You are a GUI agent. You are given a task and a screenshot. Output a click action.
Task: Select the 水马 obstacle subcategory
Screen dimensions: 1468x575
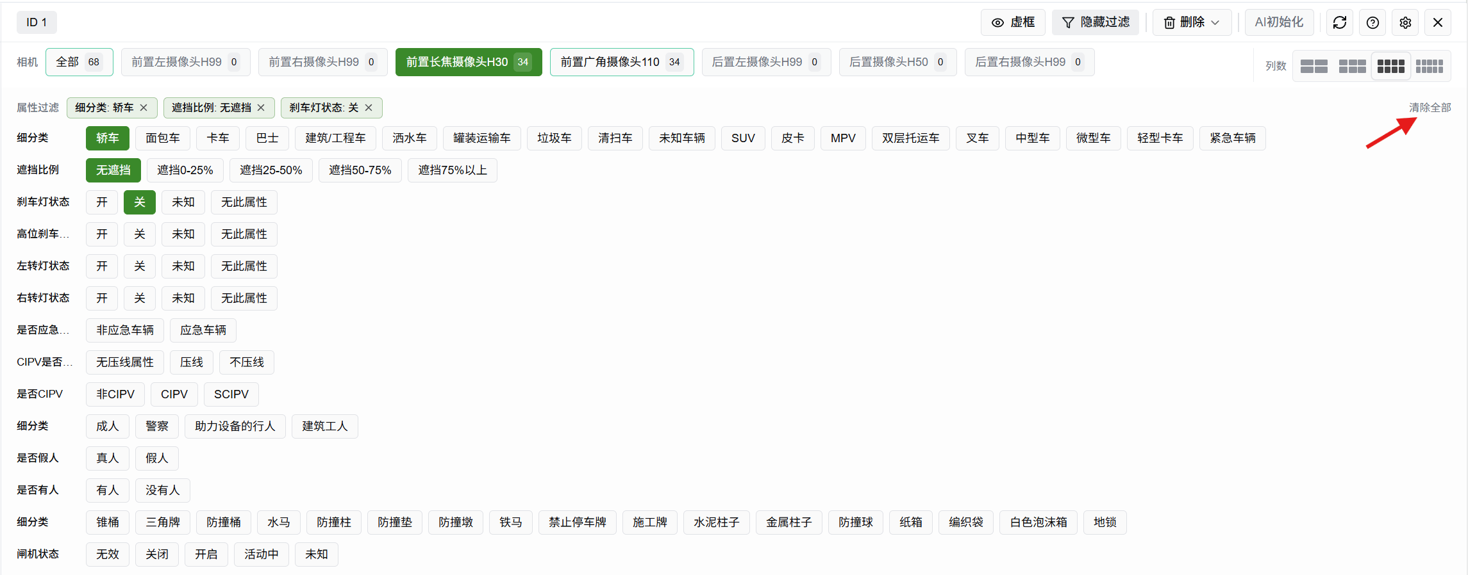[x=279, y=522]
